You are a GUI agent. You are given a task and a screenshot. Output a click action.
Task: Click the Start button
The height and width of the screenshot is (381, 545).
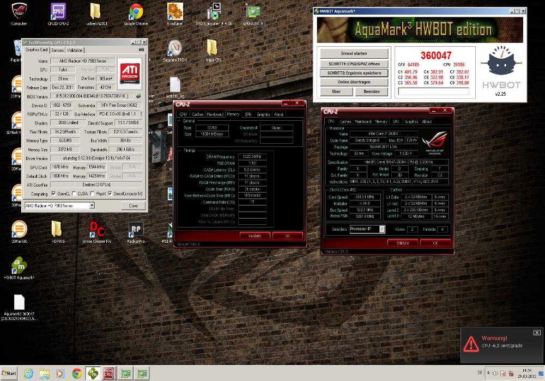[9, 373]
